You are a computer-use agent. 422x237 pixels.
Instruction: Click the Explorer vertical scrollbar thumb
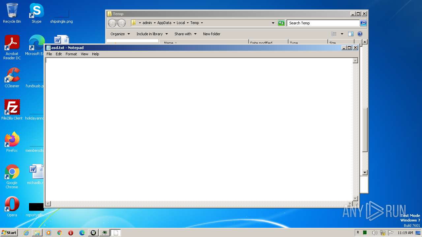coord(365,129)
